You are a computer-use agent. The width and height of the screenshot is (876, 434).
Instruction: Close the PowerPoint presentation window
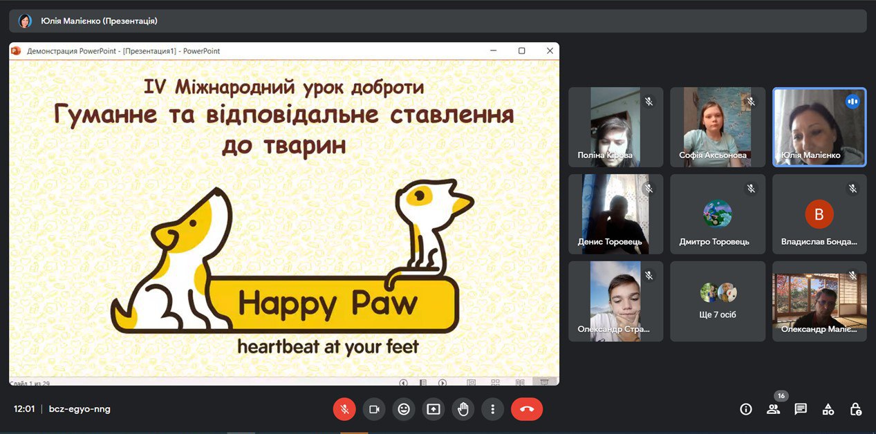(550, 50)
